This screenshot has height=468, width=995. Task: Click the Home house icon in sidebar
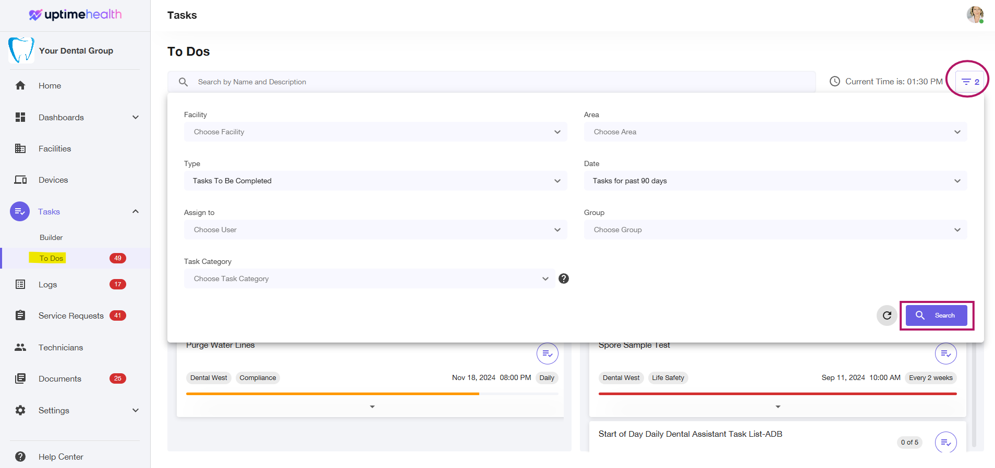20,85
